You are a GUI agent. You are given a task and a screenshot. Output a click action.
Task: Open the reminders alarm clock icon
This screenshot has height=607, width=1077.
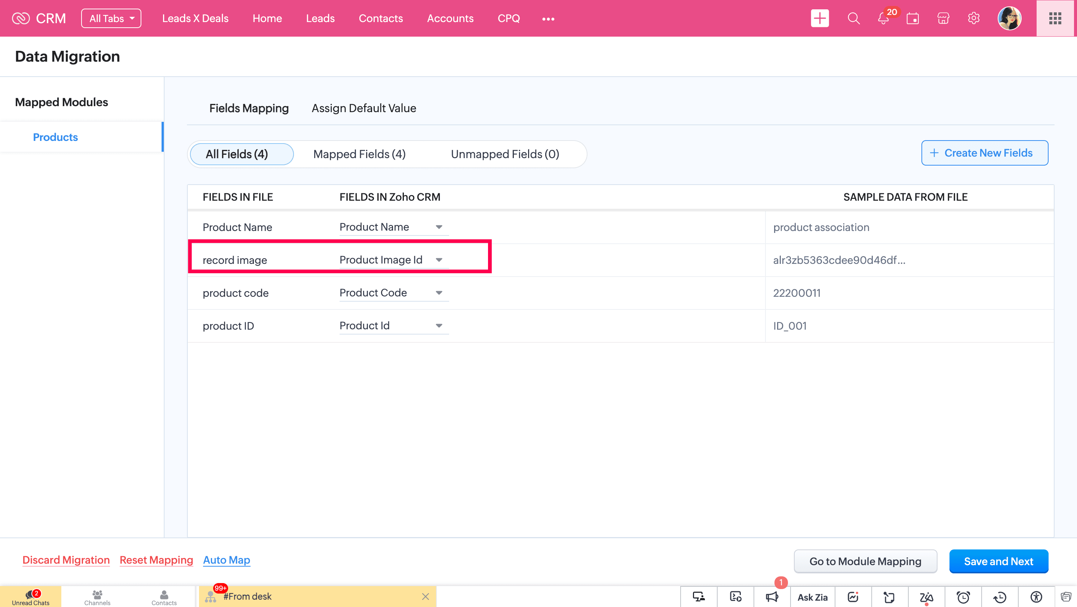click(x=963, y=597)
